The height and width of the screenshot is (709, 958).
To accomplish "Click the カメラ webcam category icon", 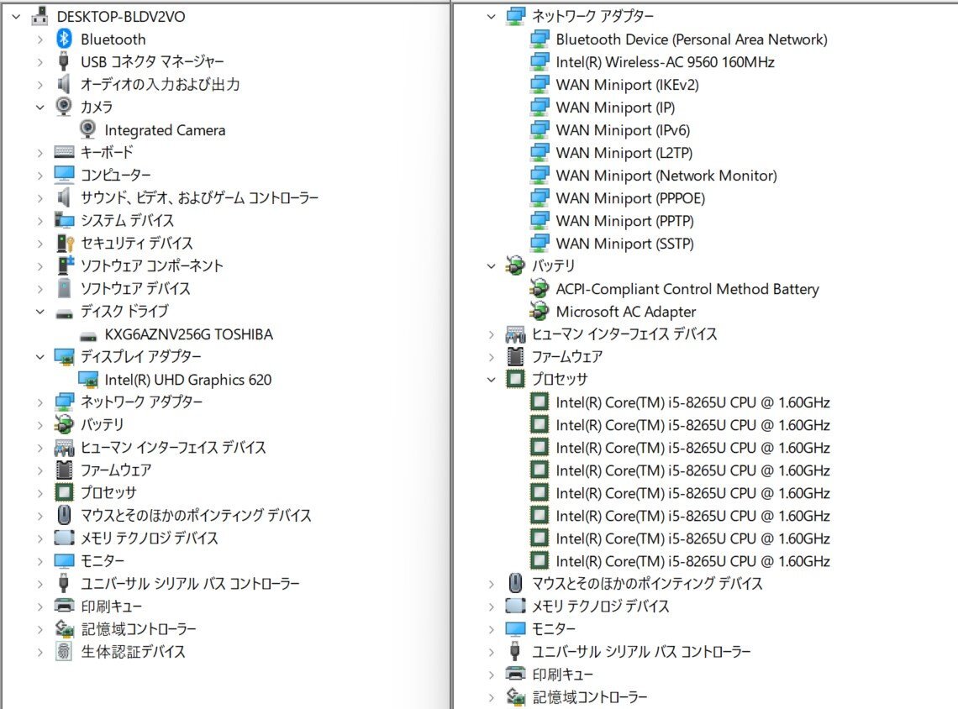I will 64,107.
